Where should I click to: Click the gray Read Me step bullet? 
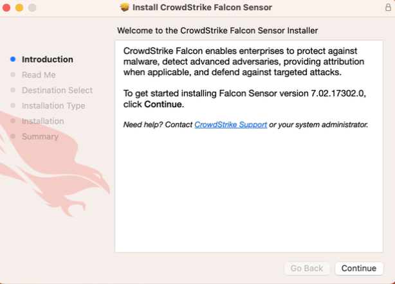click(x=13, y=75)
